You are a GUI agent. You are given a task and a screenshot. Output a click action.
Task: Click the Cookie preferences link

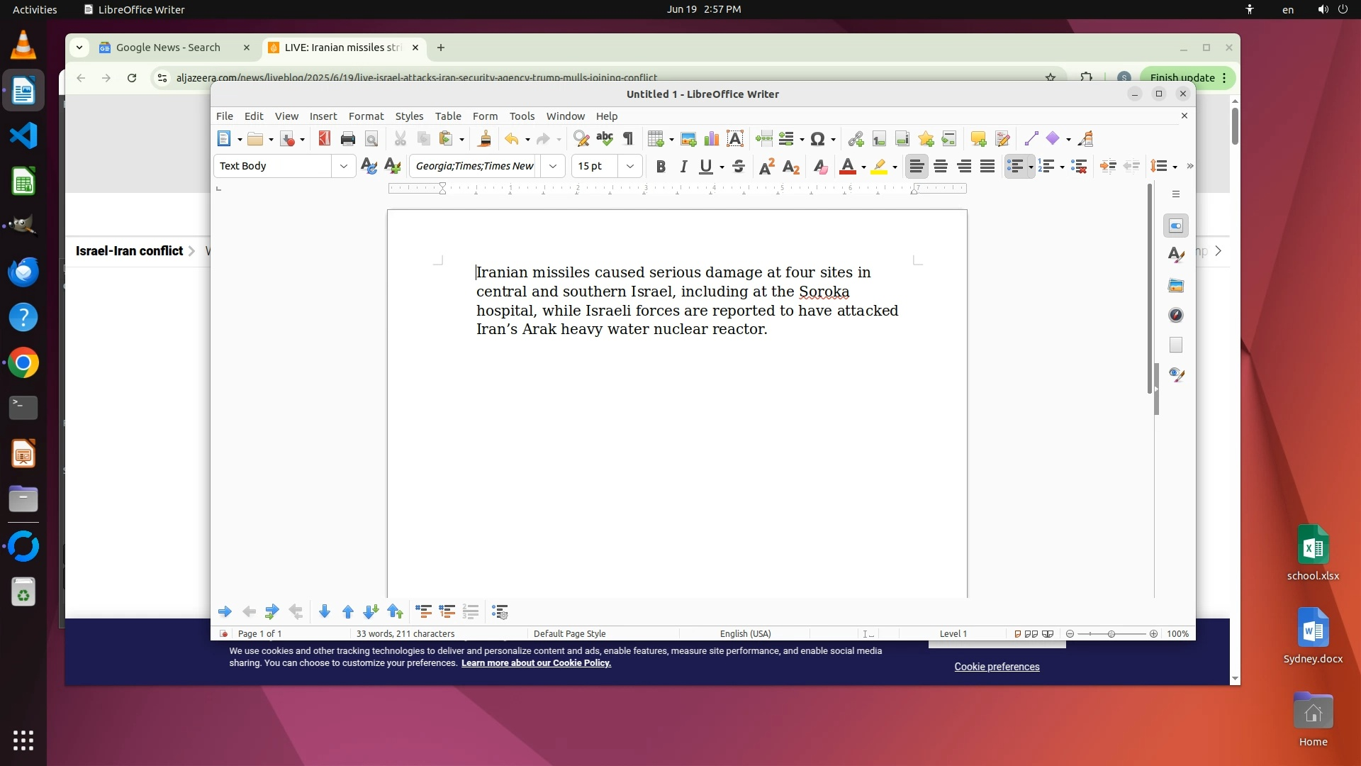pos(997,667)
